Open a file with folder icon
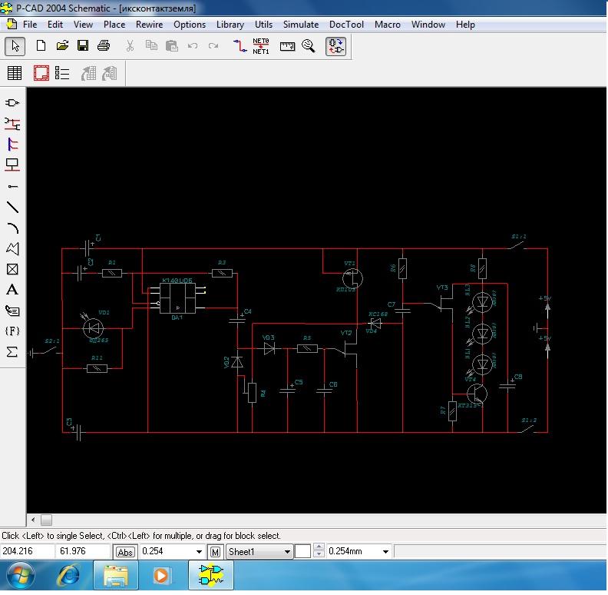 pos(62,46)
